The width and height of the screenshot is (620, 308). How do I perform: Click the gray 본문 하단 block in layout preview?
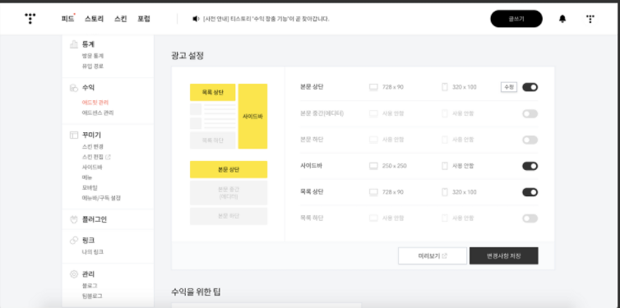pyautogui.click(x=229, y=216)
